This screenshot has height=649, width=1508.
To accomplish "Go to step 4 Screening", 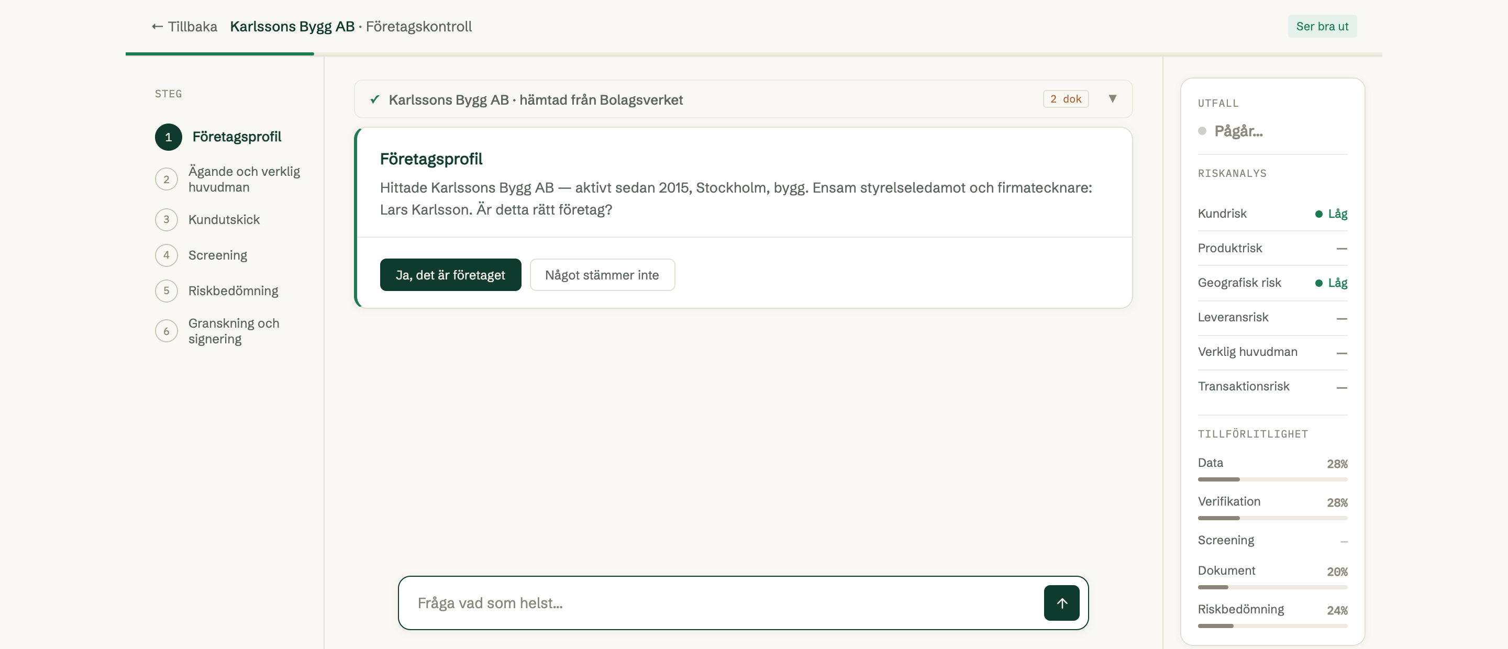I will pyautogui.click(x=201, y=255).
